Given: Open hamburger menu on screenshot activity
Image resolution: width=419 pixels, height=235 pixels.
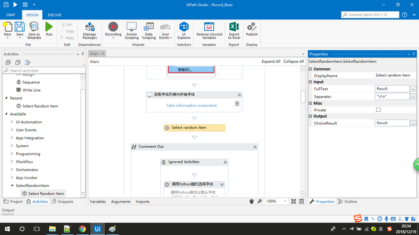Looking at the screenshot, I should point(237,103).
